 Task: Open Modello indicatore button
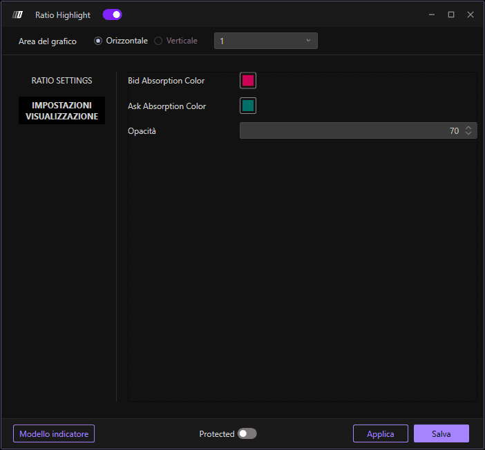(x=54, y=433)
